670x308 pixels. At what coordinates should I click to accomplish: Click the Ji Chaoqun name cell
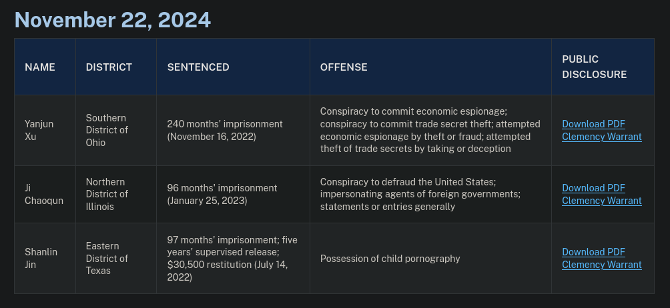(44, 194)
